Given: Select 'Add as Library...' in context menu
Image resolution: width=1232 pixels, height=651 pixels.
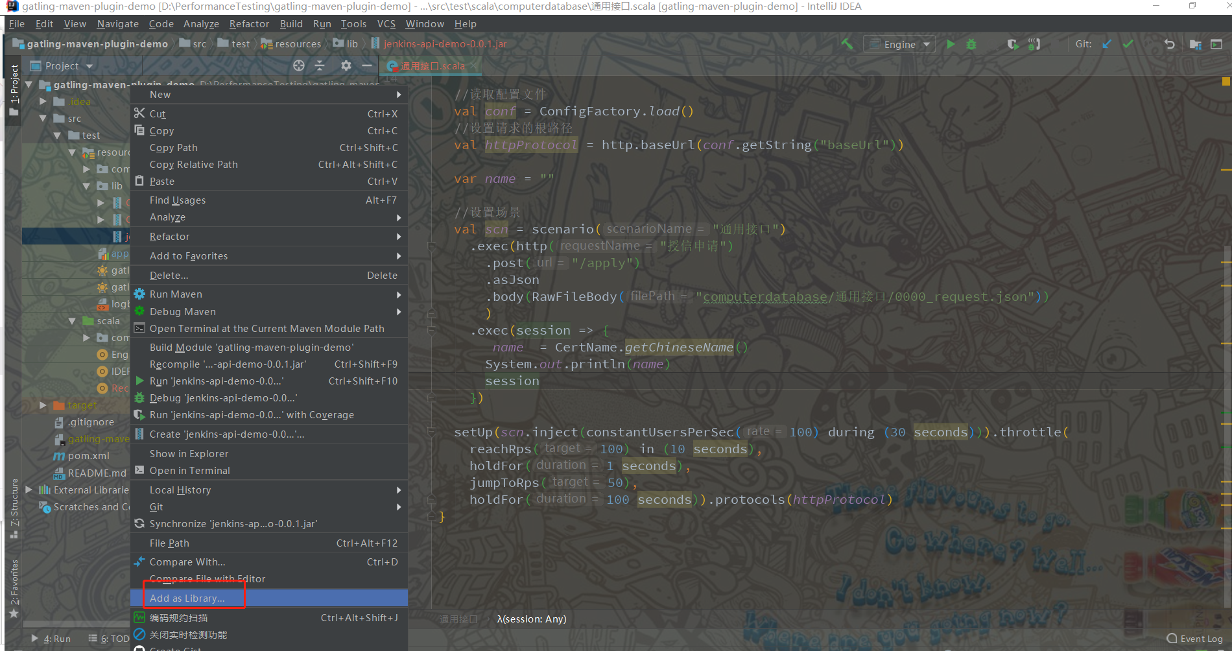Looking at the screenshot, I should [x=187, y=598].
